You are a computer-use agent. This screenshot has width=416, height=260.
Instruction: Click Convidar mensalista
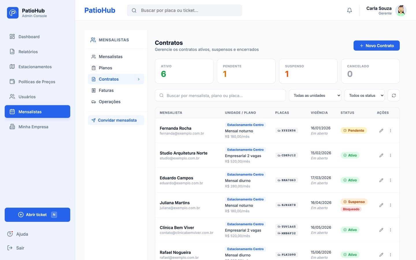[116, 120]
